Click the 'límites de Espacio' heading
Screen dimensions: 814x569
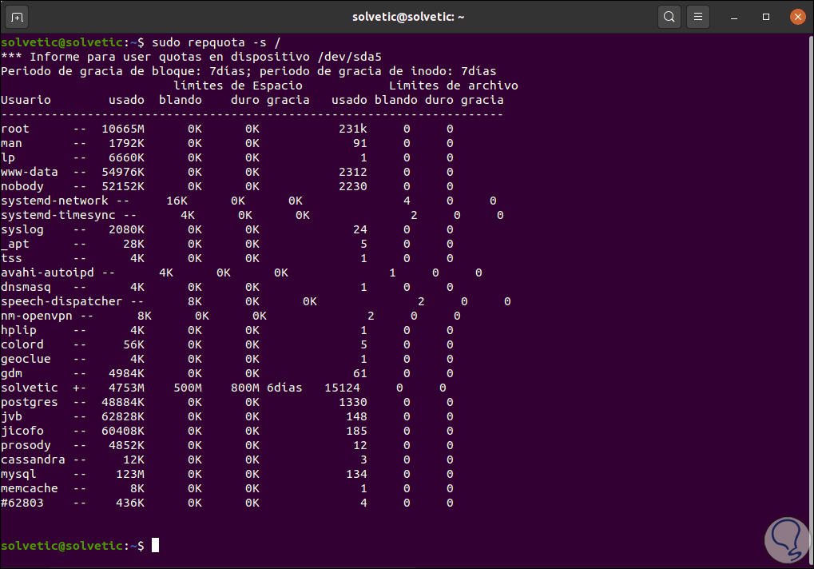click(x=238, y=86)
